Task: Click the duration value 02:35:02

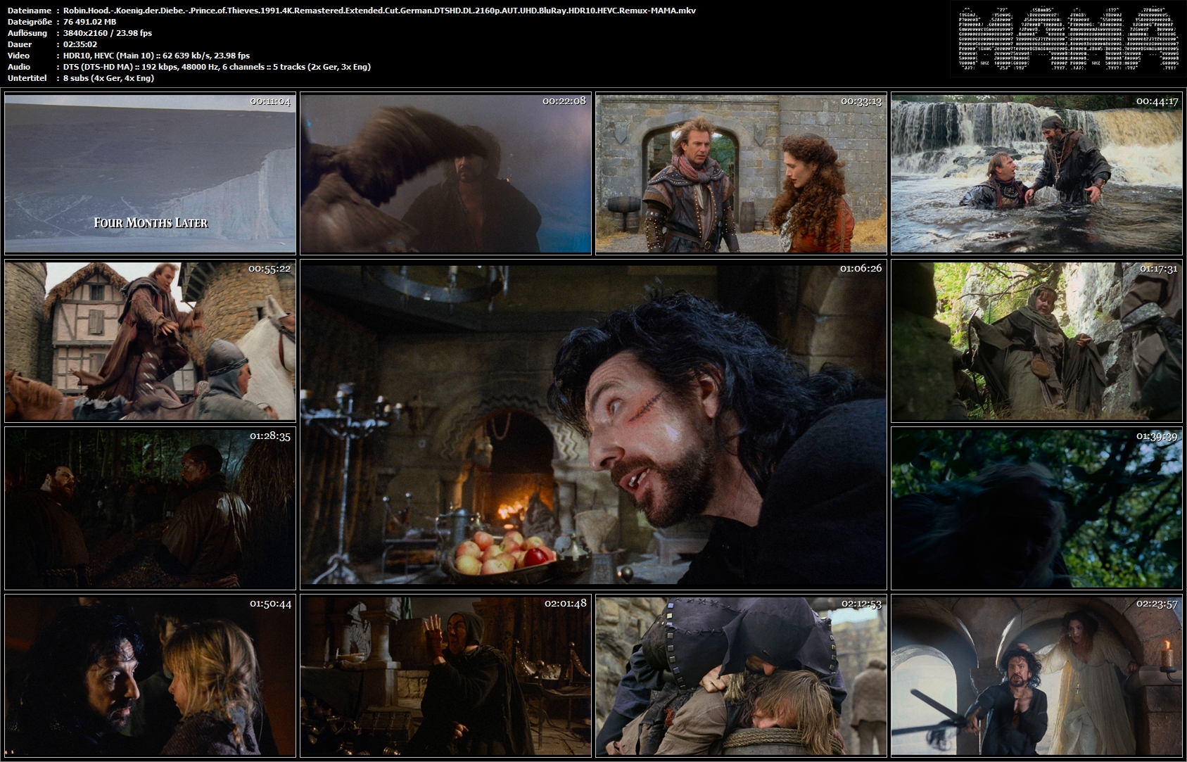Action: tap(80, 44)
